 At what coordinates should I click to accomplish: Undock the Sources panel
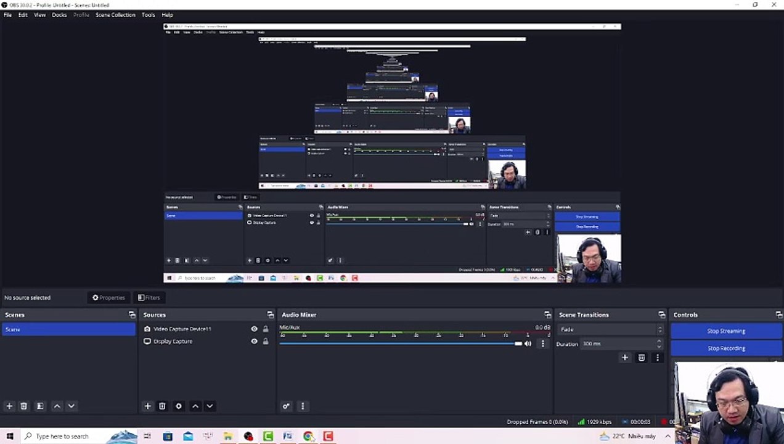[270, 314]
